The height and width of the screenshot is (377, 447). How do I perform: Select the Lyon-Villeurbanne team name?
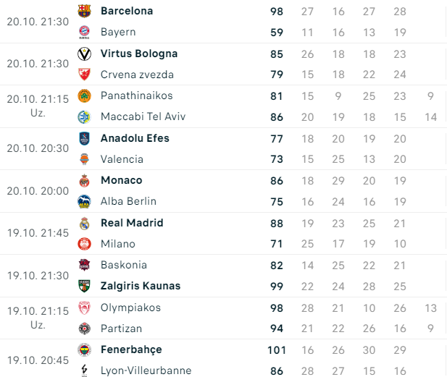146,370
